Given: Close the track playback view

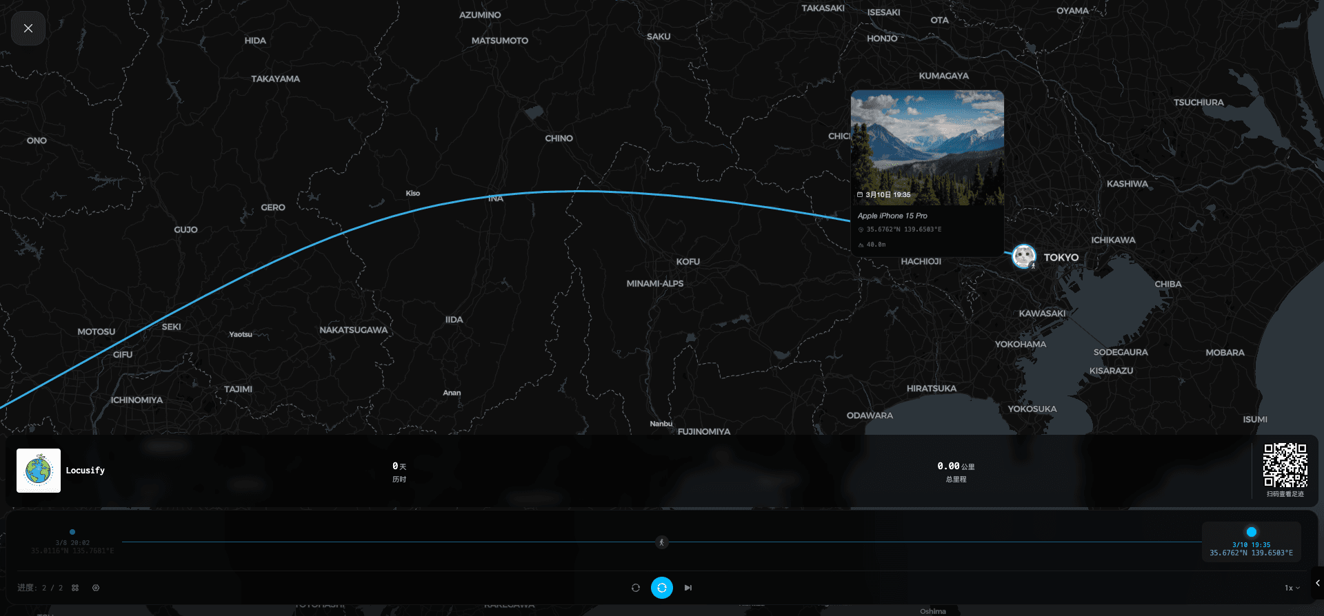Looking at the screenshot, I should (x=28, y=28).
